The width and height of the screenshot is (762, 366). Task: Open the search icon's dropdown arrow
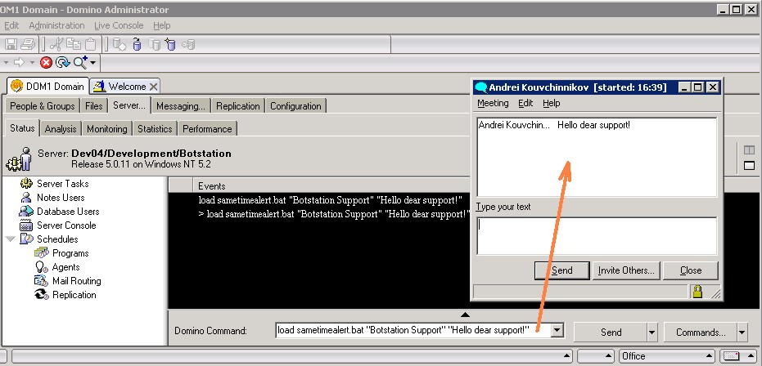click(92, 63)
